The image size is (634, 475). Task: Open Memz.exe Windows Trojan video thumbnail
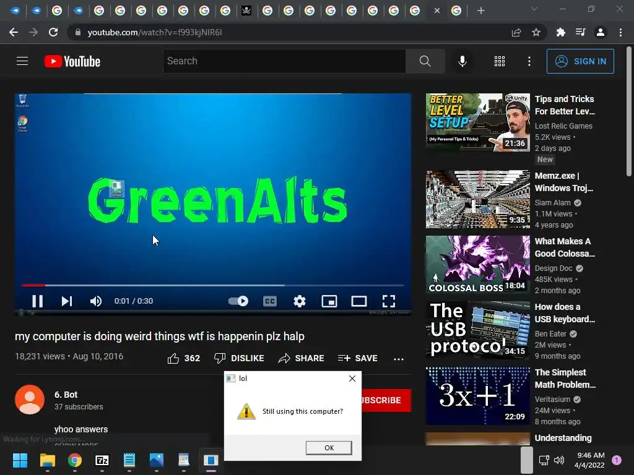point(477,199)
